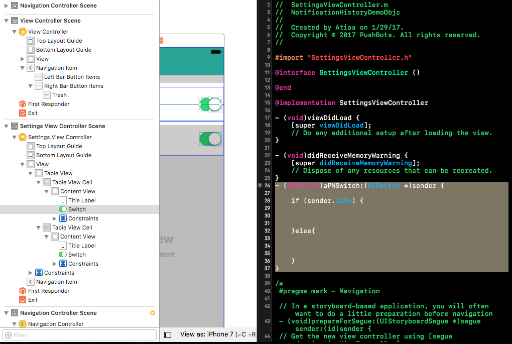Select the first Title Label icon

point(63,200)
